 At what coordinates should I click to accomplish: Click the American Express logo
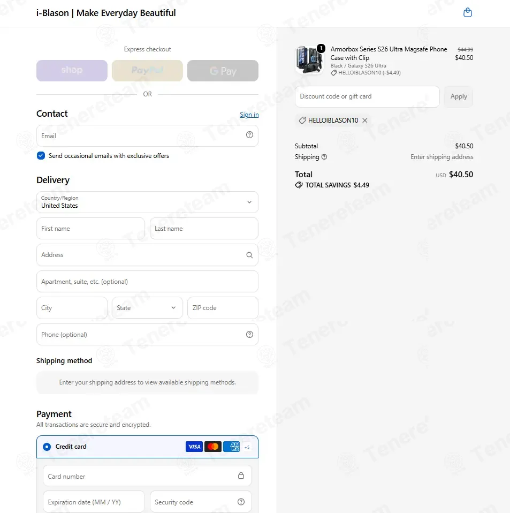click(x=232, y=447)
